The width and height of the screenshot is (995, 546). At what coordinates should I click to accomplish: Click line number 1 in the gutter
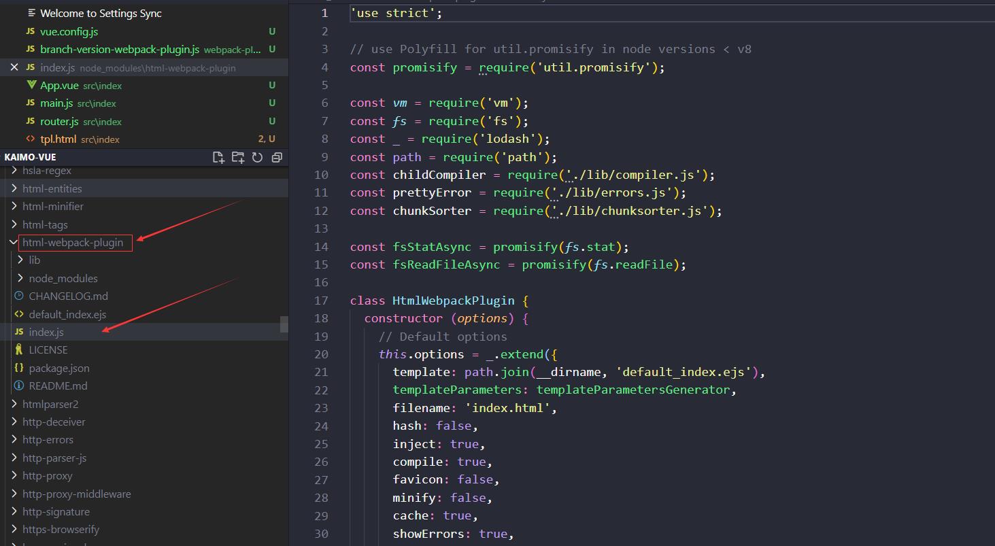point(324,13)
